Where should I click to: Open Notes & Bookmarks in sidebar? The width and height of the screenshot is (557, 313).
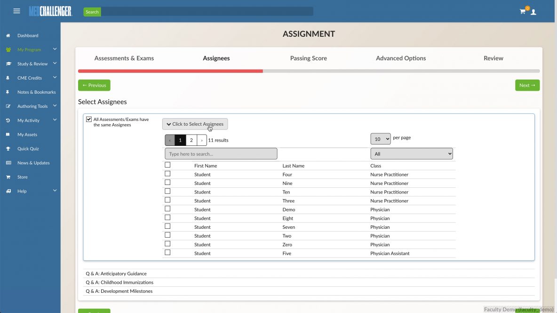(37, 92)
